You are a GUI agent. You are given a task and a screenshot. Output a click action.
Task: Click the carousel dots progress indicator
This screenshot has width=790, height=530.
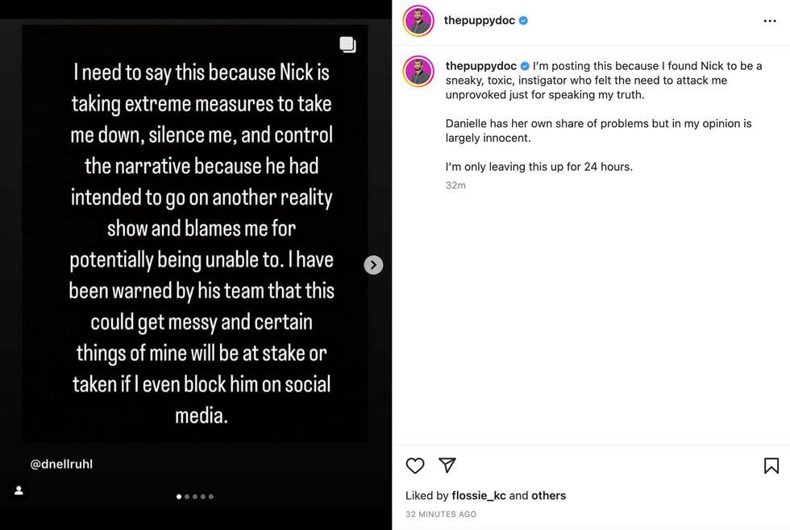[194, 497]
